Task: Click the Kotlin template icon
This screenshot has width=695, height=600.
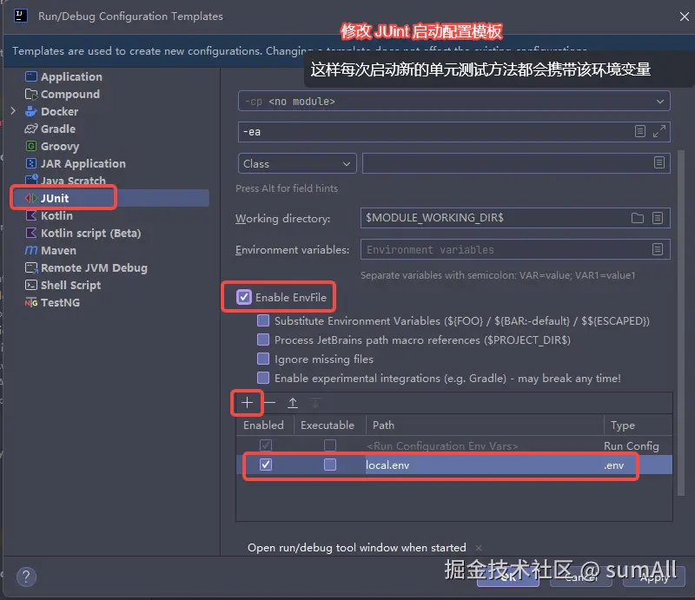Action: tap(31, 216)
